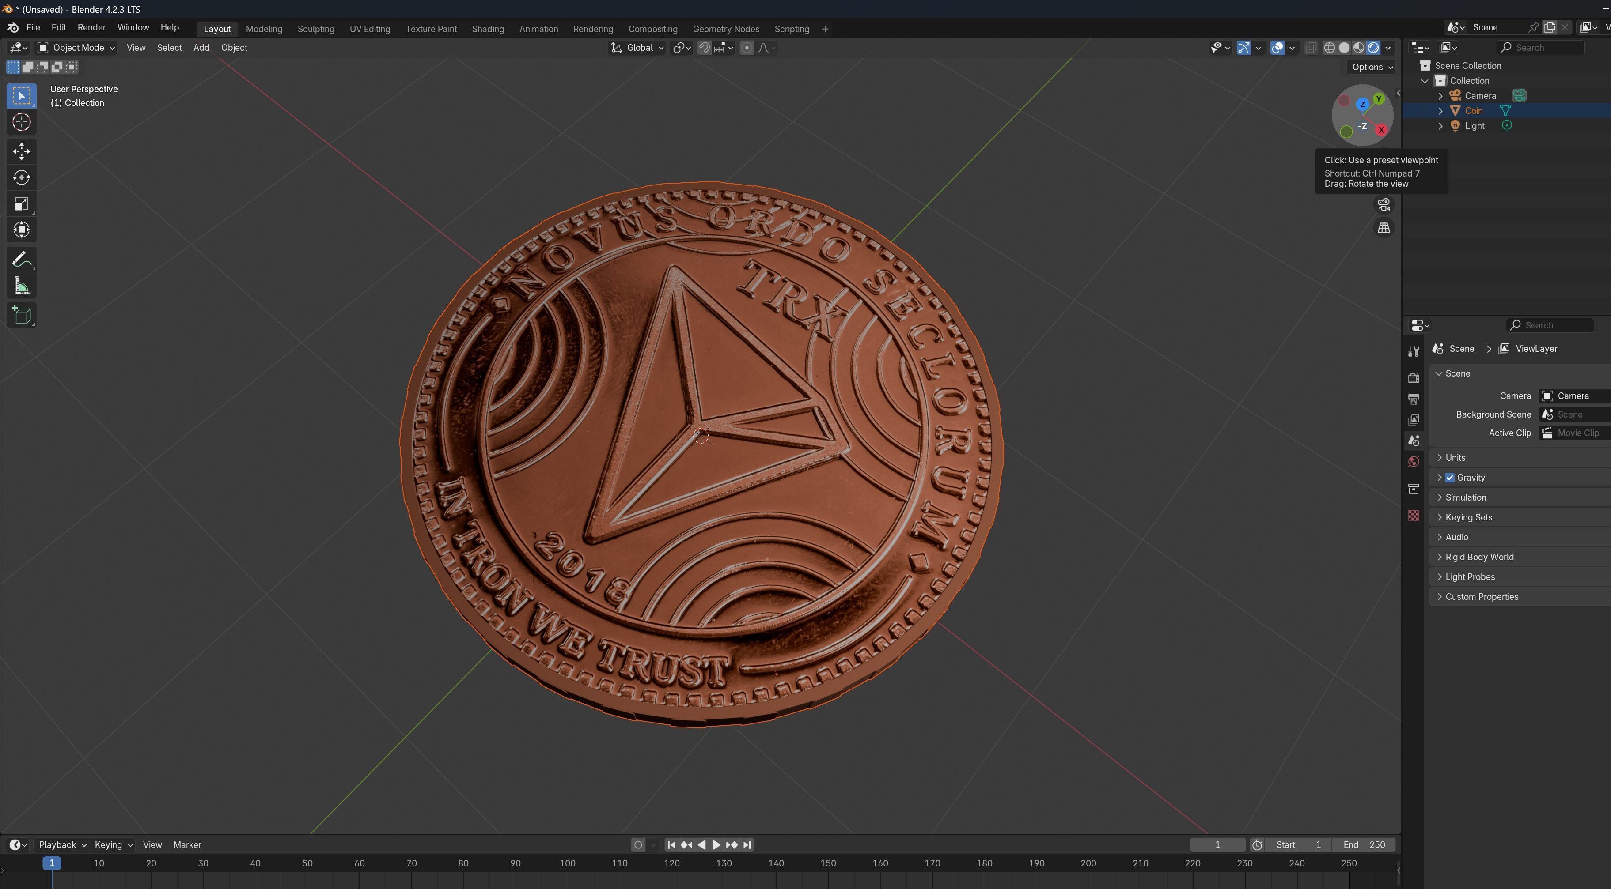Viewport: 1611px width, 889px height.
Task: Click the light data icon beside Light
Action: 1507,125
